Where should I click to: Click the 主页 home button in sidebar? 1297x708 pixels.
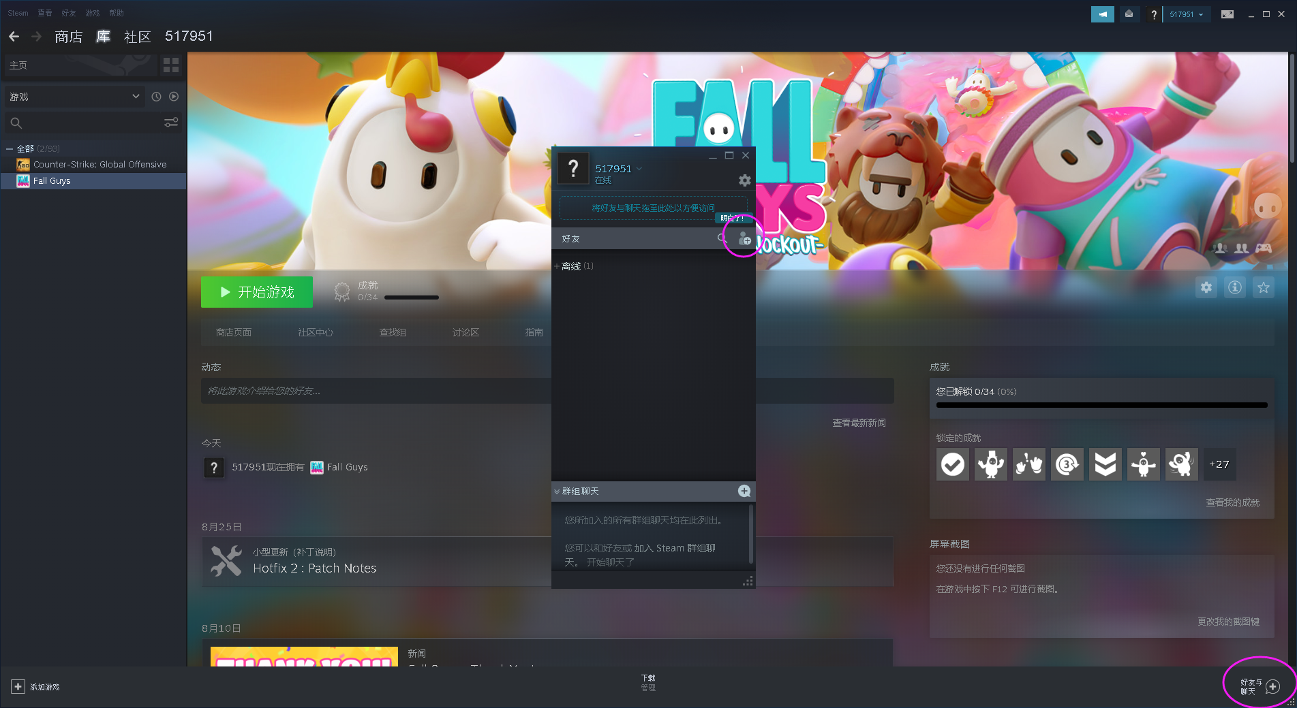click(80, 65)
